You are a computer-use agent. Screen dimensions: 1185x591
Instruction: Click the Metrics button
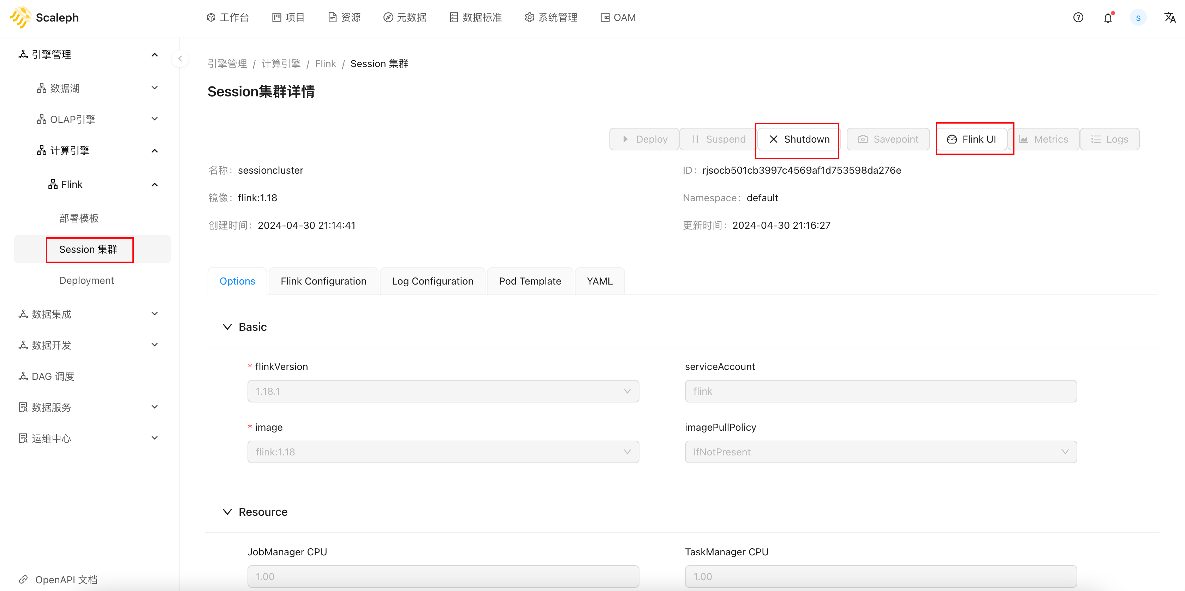click(x=1043, y=139)
